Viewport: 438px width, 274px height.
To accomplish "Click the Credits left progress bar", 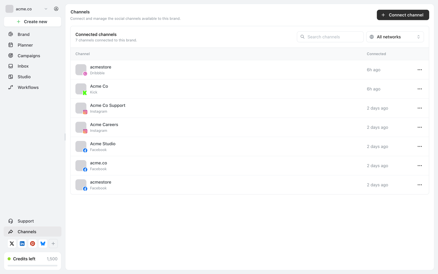I will click(33, 266).
